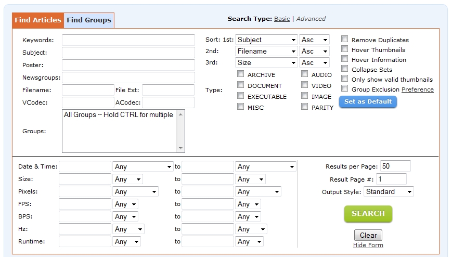Viewport: 452px width, 257px height.
Task: Open the 3rd sort order Asc dropdown
Action: point(315,62)
